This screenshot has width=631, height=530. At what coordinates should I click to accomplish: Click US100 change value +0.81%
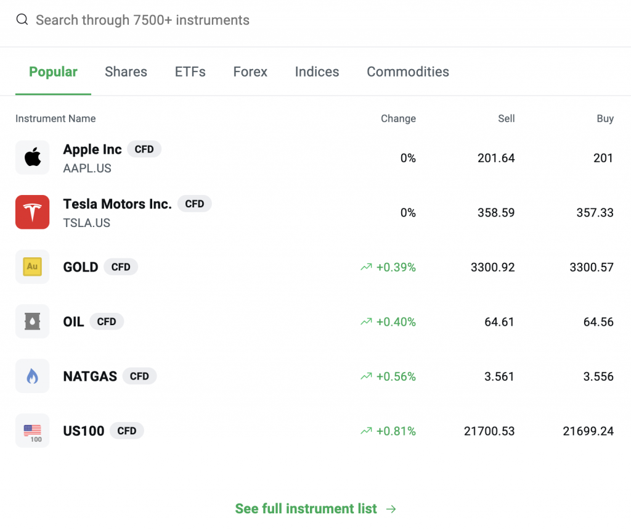coord(396,431)
